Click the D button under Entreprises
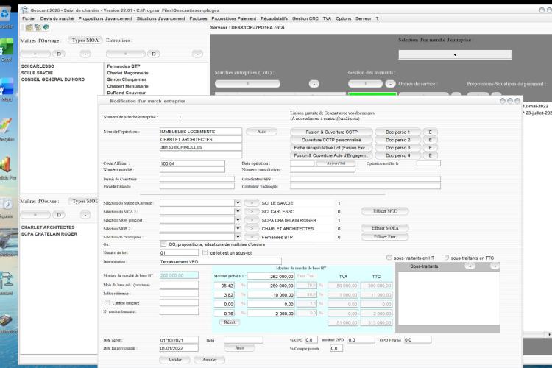The image size is (552, 368). [154, 54]
